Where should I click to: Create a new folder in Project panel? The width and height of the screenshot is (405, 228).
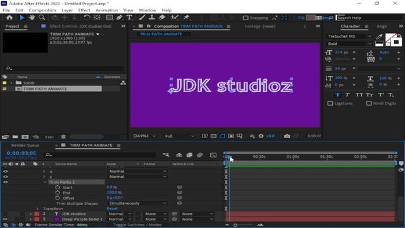pos(15,137)
